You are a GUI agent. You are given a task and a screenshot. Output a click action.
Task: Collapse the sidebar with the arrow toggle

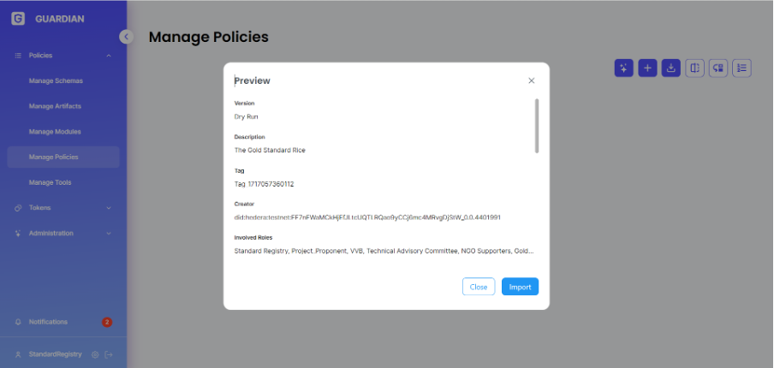tap(127, 37)
